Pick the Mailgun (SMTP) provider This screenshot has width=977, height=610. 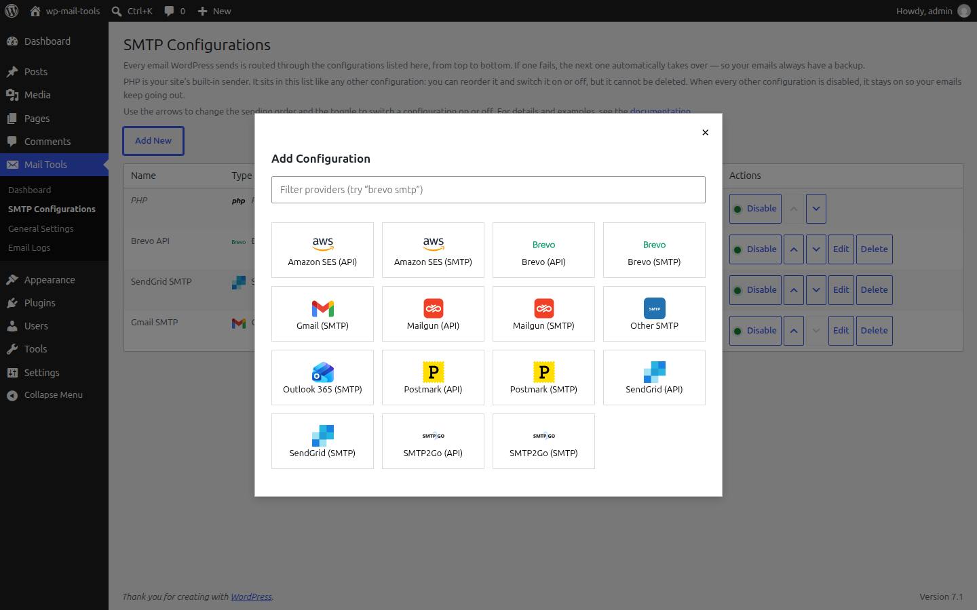coord(543,314)
